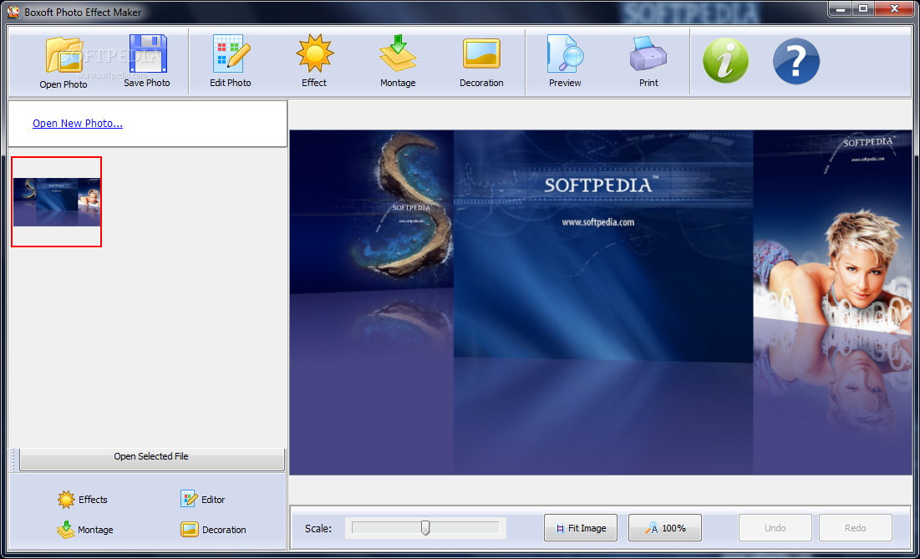Select the Effect sun icon in toolbar
Screen dimensions: 920x559
coord(314,61)
